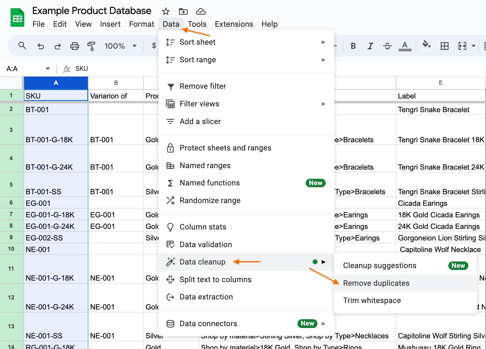This screenshot has height=349, width=486.
Task: Undo the last action
Action: (40, 46)
